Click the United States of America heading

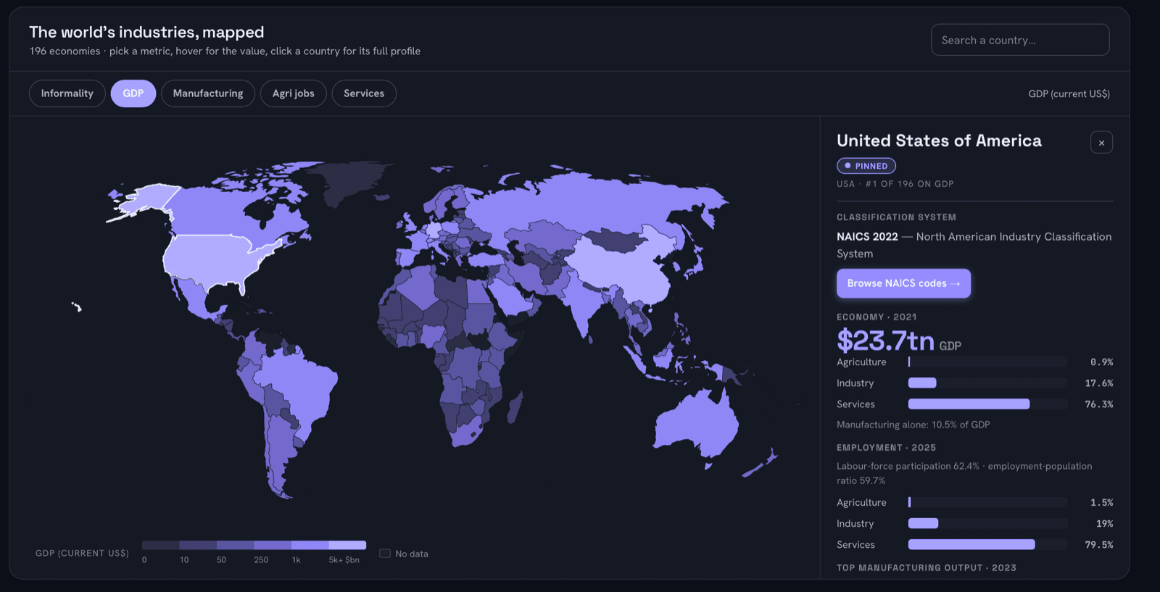(939, 141)
